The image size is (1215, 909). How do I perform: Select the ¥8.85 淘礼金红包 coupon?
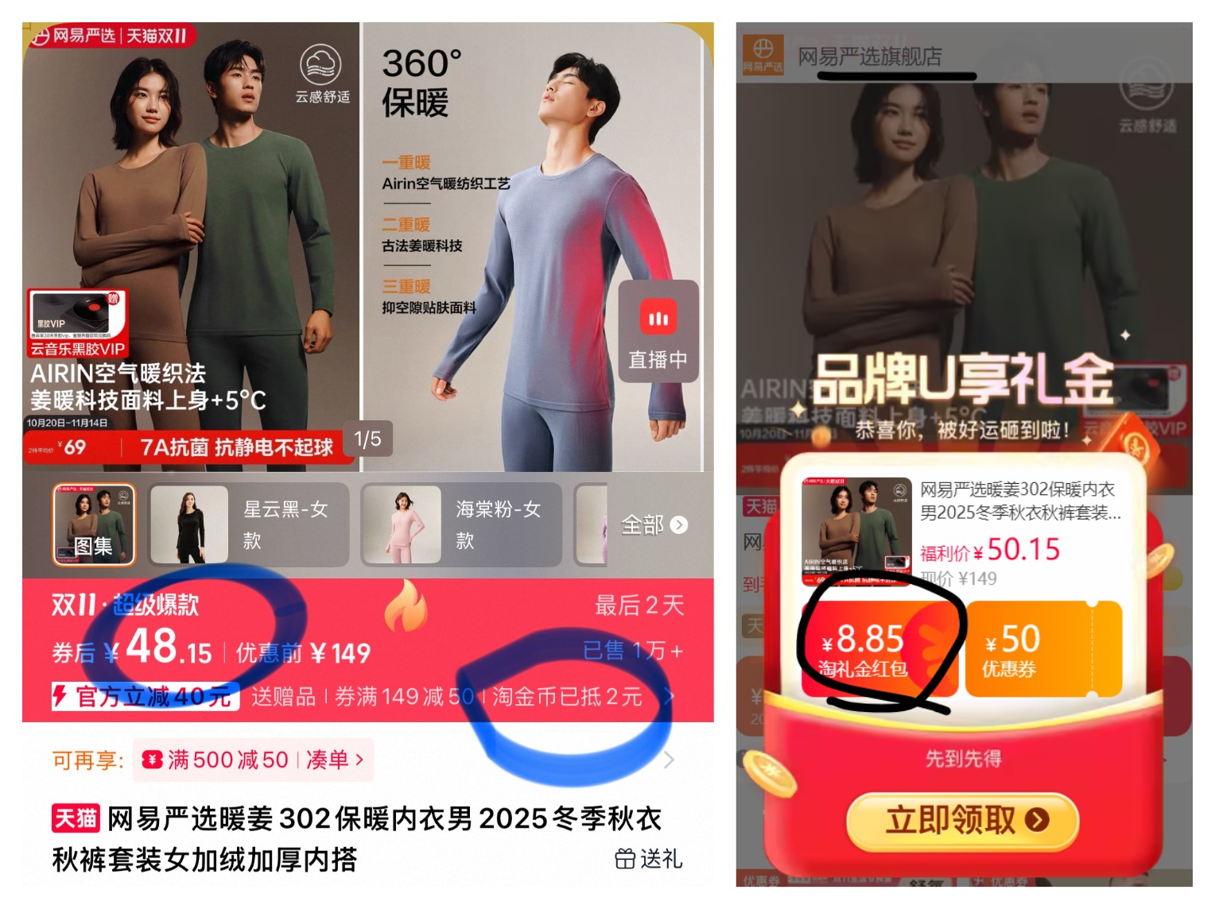[879, 649]
